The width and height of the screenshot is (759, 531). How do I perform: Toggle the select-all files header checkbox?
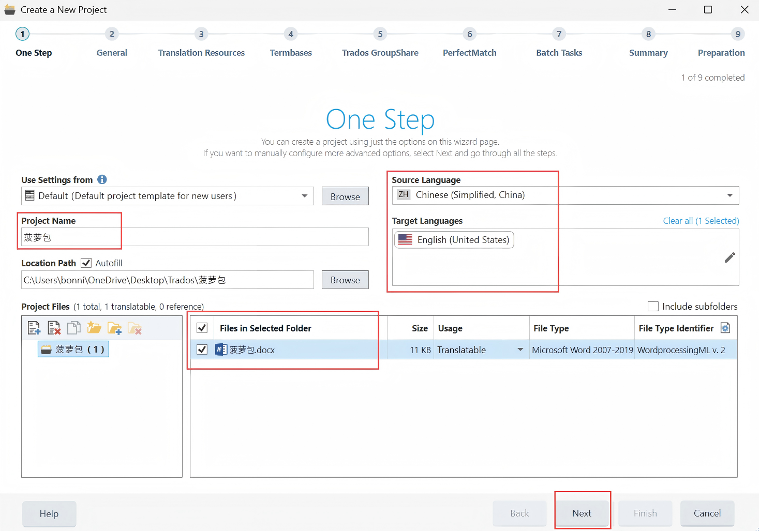point(202,328)
